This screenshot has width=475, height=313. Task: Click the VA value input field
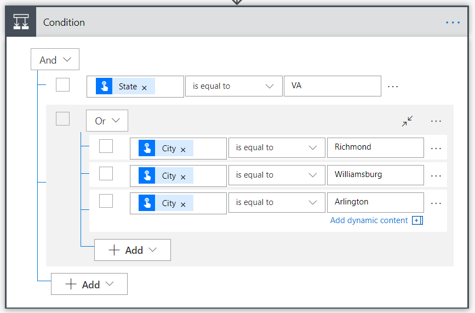(332, 86)
